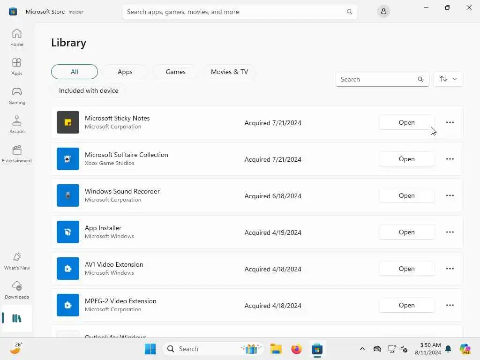Open more options for App Installer

coord(450,232)
